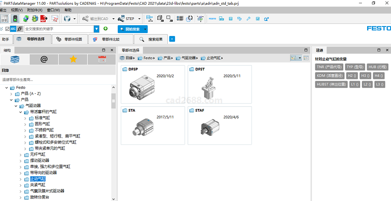Expand the 无杆气缸 tree node
The image size is (391, 201).
click(x=21, y=155)
